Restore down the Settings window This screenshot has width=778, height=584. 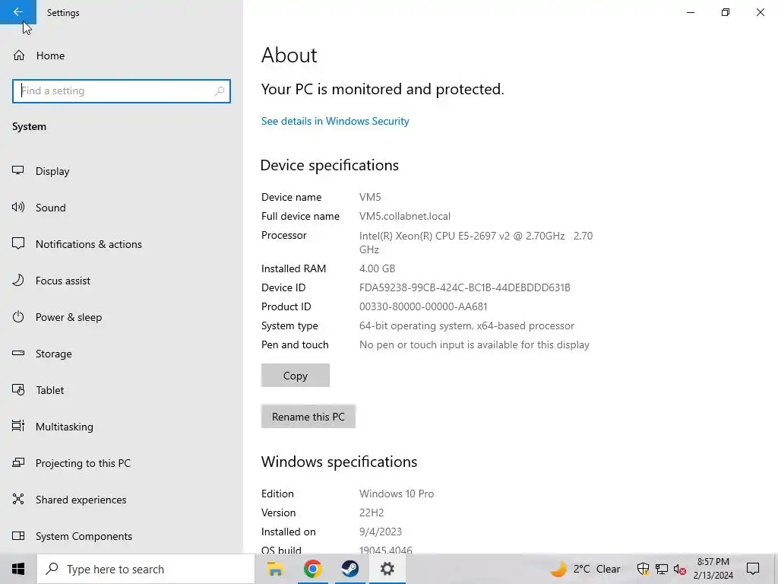tap(726, 12)
